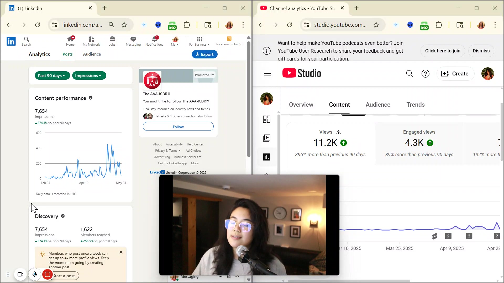Switch to LinkedIn Audience analytics tab
The image size is (504, 283).
92,54
